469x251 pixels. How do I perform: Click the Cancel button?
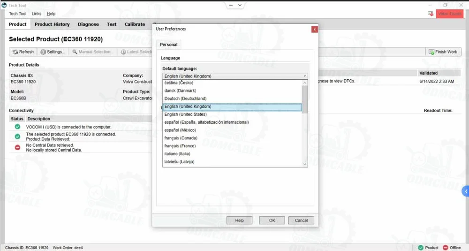coord(301,221)
